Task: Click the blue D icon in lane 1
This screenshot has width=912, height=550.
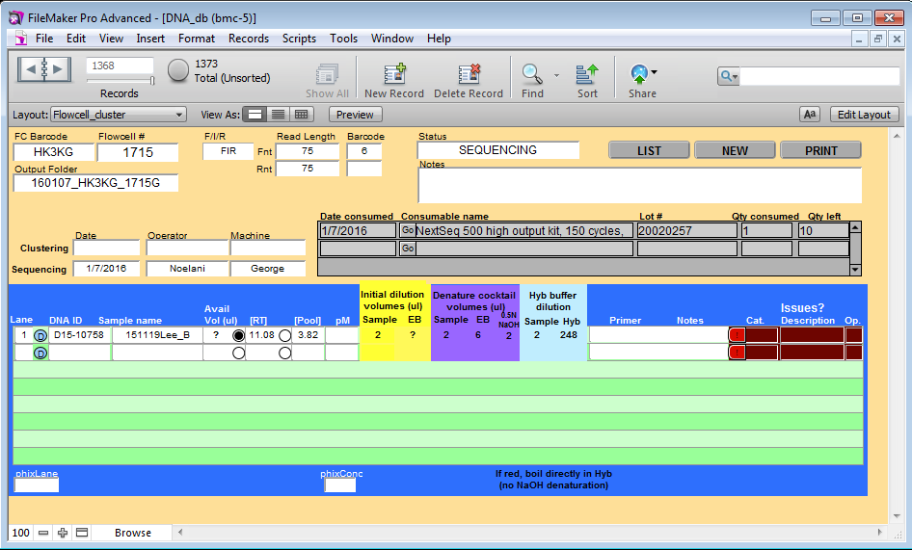Action: [40, 335]
